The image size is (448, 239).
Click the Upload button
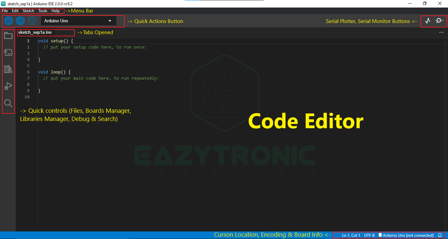click(x=20, y=21)
